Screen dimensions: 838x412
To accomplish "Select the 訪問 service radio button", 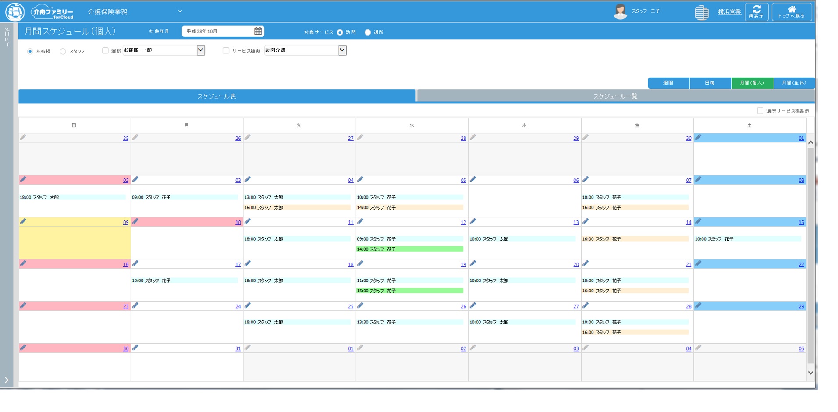I will point(340,32).
